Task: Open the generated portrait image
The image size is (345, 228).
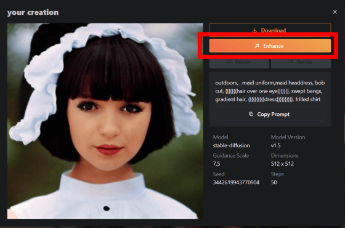Action: point(105,121)
